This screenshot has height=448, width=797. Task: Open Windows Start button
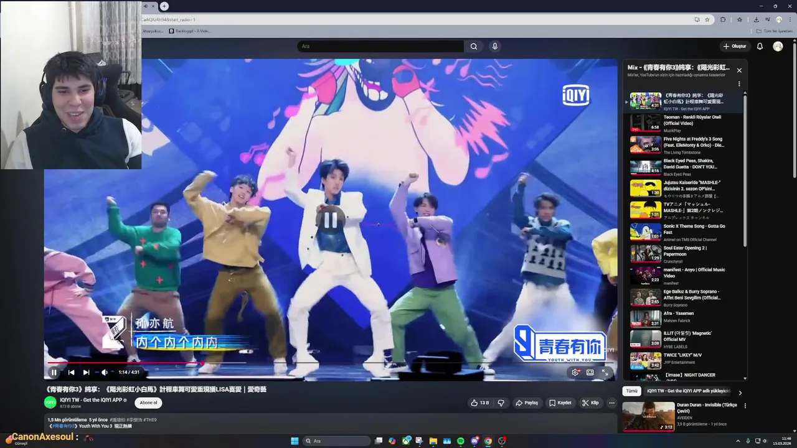click(x=295, y=441)
